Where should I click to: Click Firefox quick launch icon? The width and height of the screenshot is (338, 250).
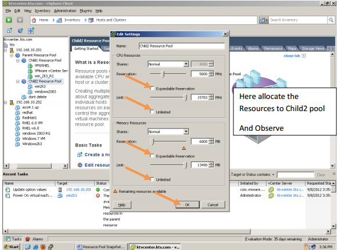point(43,247)
